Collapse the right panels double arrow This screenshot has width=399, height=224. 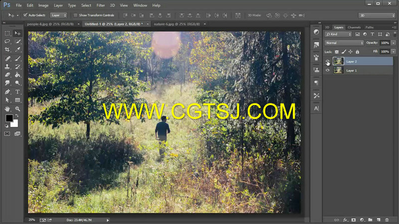(x=395, y=23)
